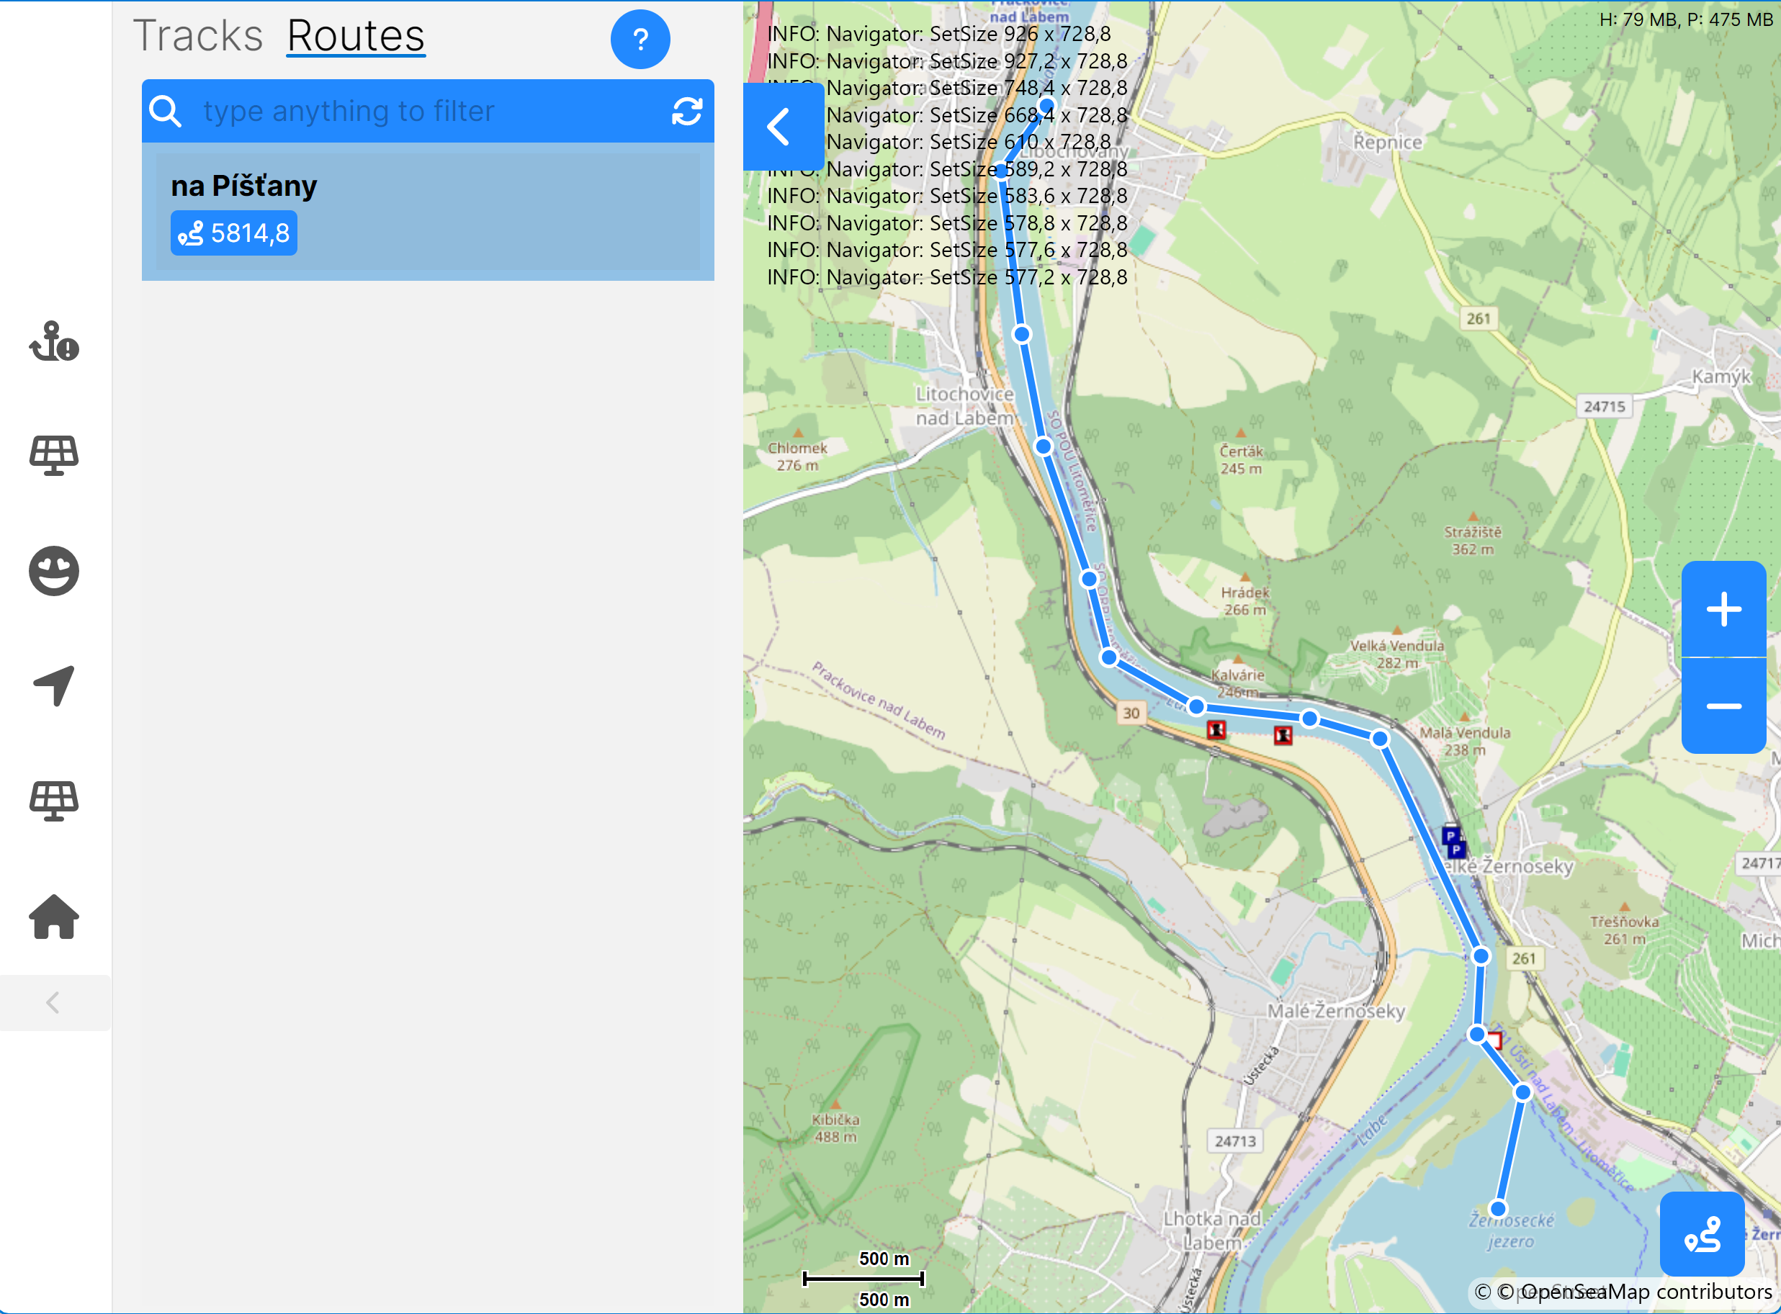Open the upper solar panel sidebar icon
The width and height of the screenshot is (1781, 1314).
[54, 456]
